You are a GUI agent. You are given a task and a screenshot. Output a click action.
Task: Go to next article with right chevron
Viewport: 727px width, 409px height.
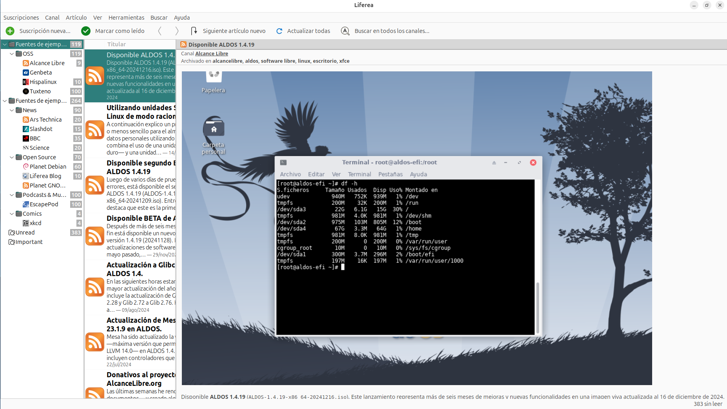pos(177,31)
